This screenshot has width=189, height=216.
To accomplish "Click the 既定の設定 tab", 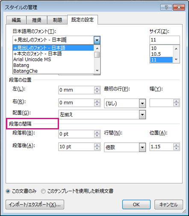I will point(83,20).
